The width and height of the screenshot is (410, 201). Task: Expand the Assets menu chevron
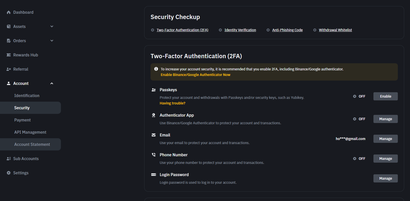(52, 26)
